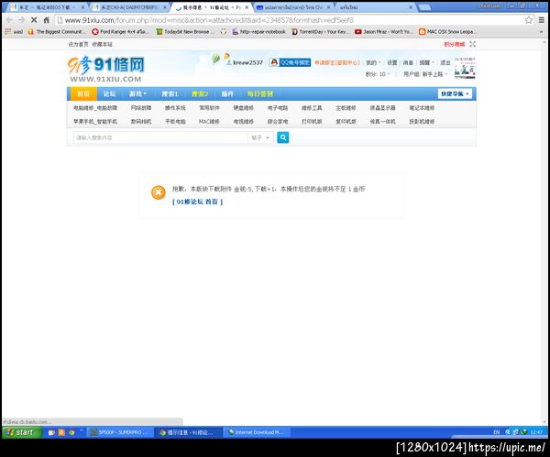
Task: Expand the 游戏 navigation dropdown
Action: pyautogui.click(x=137, y=93)
